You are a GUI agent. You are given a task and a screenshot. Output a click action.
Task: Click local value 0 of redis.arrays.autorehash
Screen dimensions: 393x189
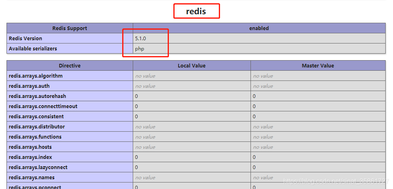(x=136, y=96)
